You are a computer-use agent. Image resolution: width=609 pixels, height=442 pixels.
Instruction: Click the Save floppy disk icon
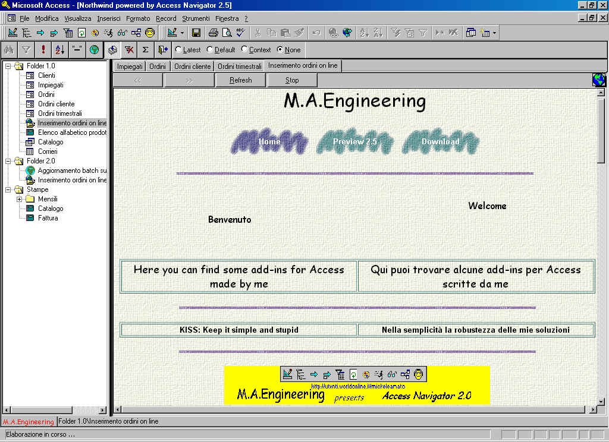point(196,33)
